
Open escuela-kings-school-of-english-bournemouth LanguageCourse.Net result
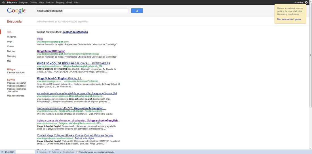click(x=77, y=93)
